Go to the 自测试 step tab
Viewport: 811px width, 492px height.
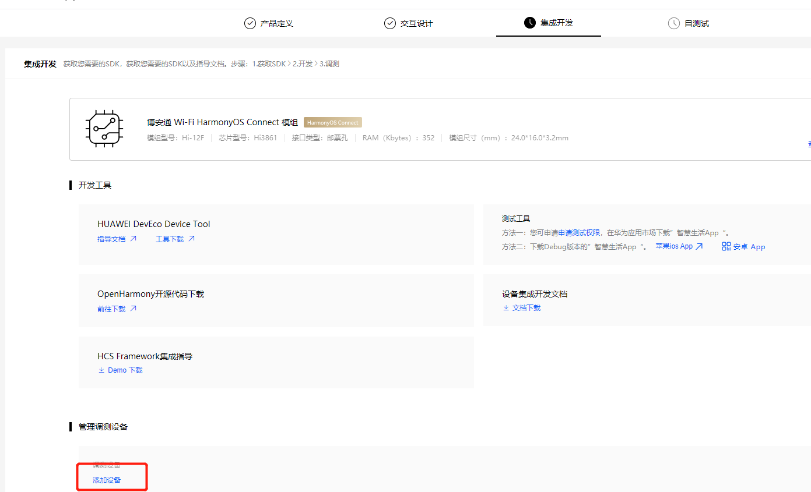click(689, 23)
